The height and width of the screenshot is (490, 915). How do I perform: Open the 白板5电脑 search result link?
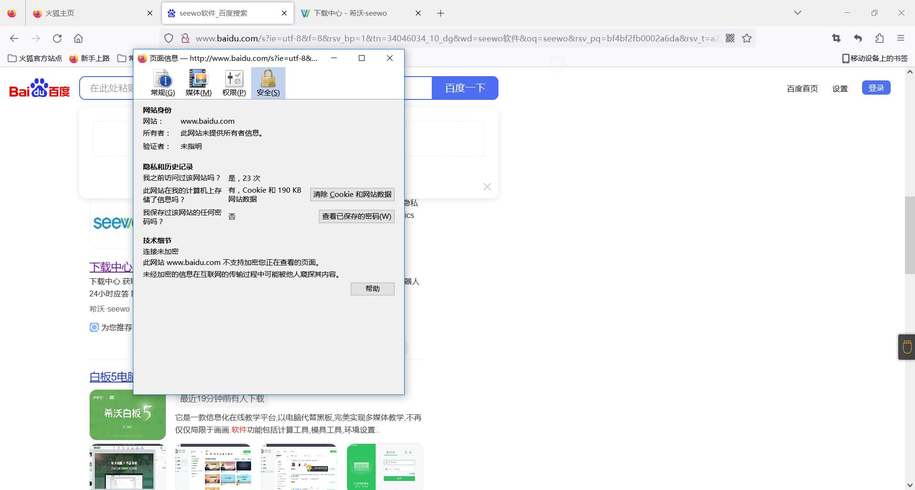click(111, 377)
